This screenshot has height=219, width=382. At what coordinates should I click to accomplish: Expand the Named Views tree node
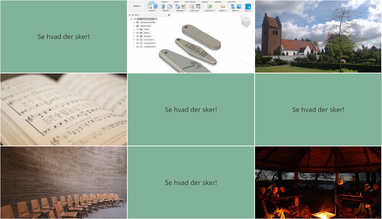pyautogui.click(x=133, y=26)
